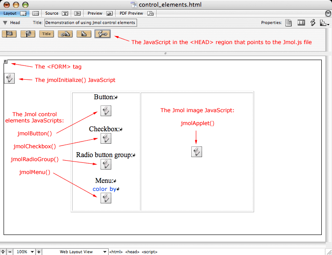Select the script icon under Radio button group
The width and height of the screenshot is (332, 255).
click(106, 165)
